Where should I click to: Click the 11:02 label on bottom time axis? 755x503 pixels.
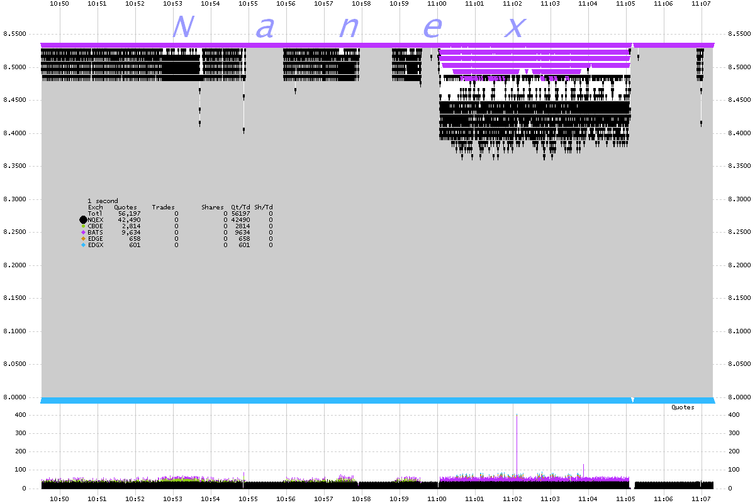tap(512, 499)
